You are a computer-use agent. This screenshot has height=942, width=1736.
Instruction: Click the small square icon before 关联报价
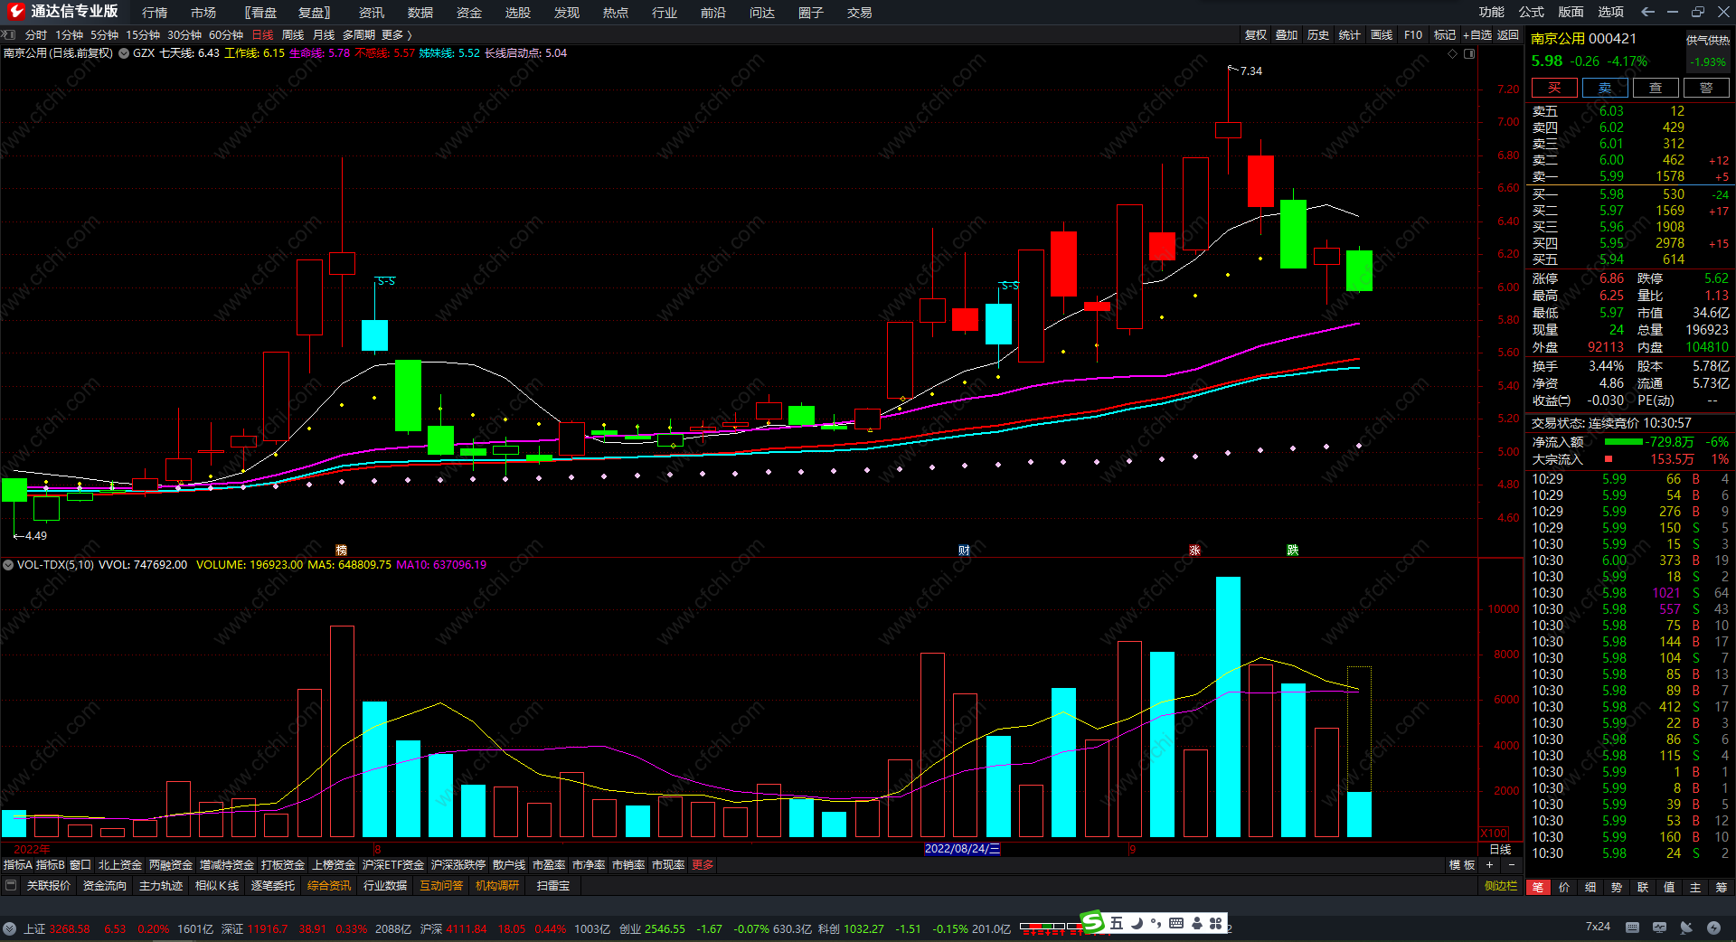(x=11, y=885)
